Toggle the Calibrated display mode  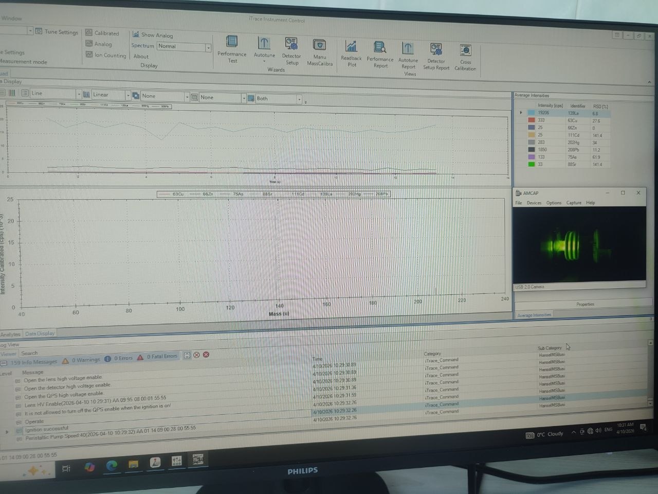click(x=102, y=33)
